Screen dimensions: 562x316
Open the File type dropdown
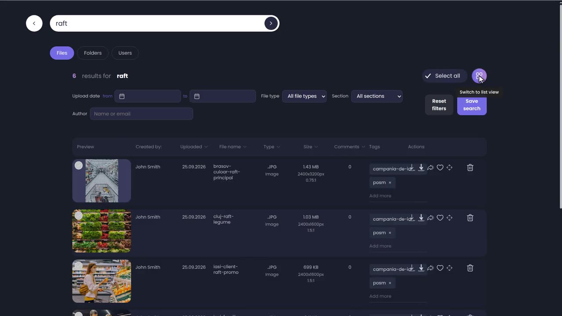coord(304,96)
